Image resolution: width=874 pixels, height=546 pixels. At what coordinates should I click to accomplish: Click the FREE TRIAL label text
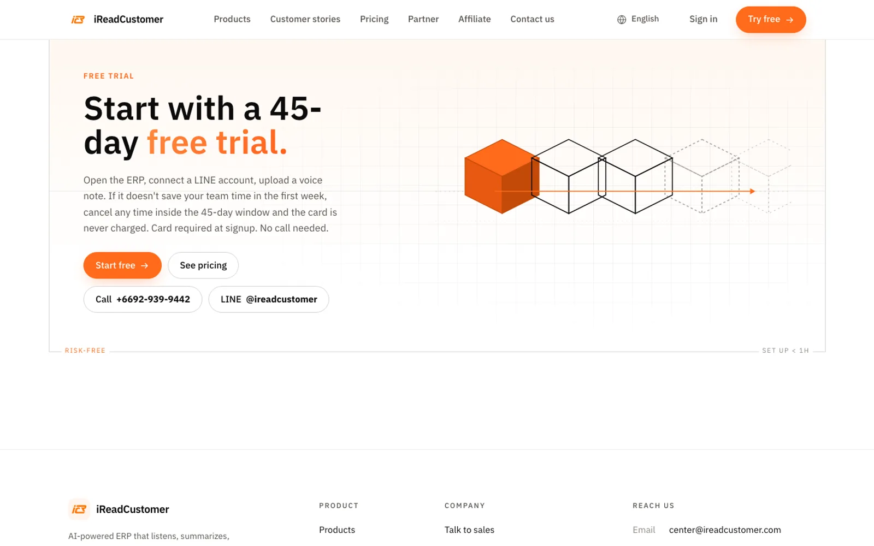coord(109,76)
